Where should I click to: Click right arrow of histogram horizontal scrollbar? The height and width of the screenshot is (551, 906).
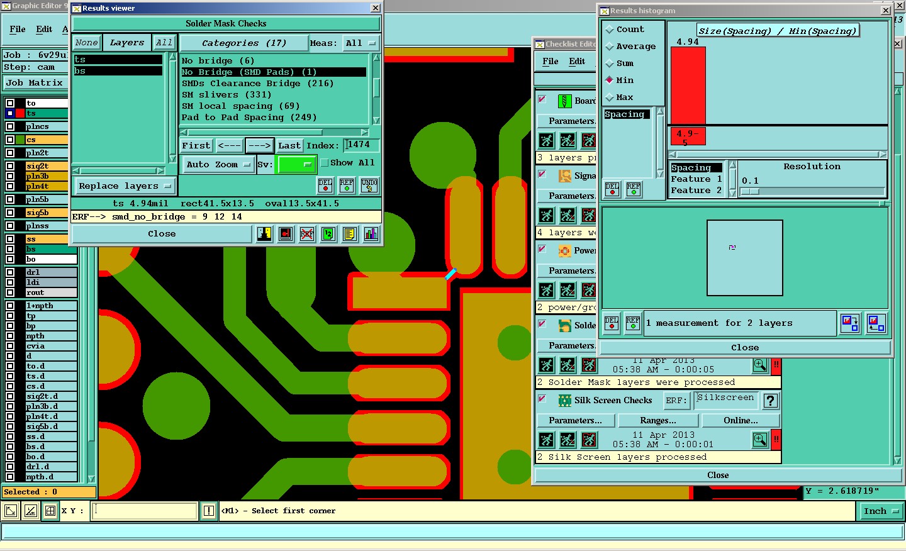coord(883,154)
